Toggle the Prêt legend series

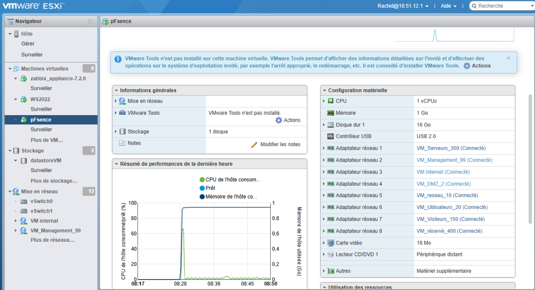pos(208,188)
